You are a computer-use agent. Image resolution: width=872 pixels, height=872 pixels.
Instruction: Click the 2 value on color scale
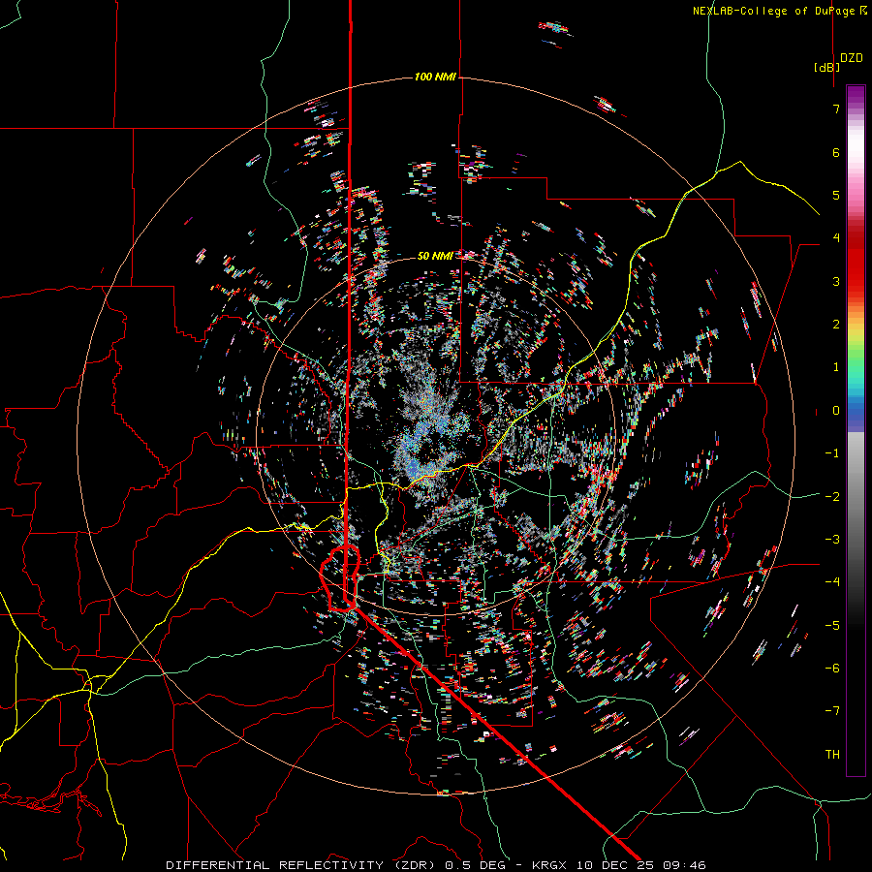click(x=836, y=325)
